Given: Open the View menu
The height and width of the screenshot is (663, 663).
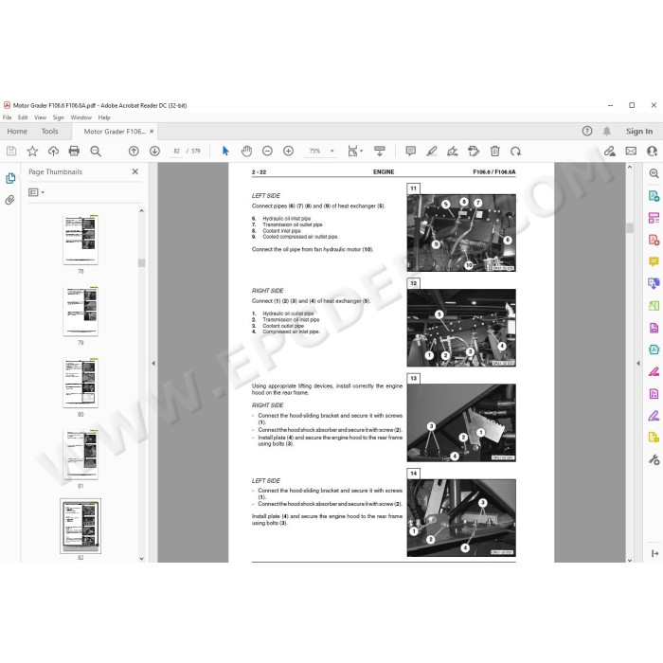Looking at the screenshot, I should click(x=40, y=117).
